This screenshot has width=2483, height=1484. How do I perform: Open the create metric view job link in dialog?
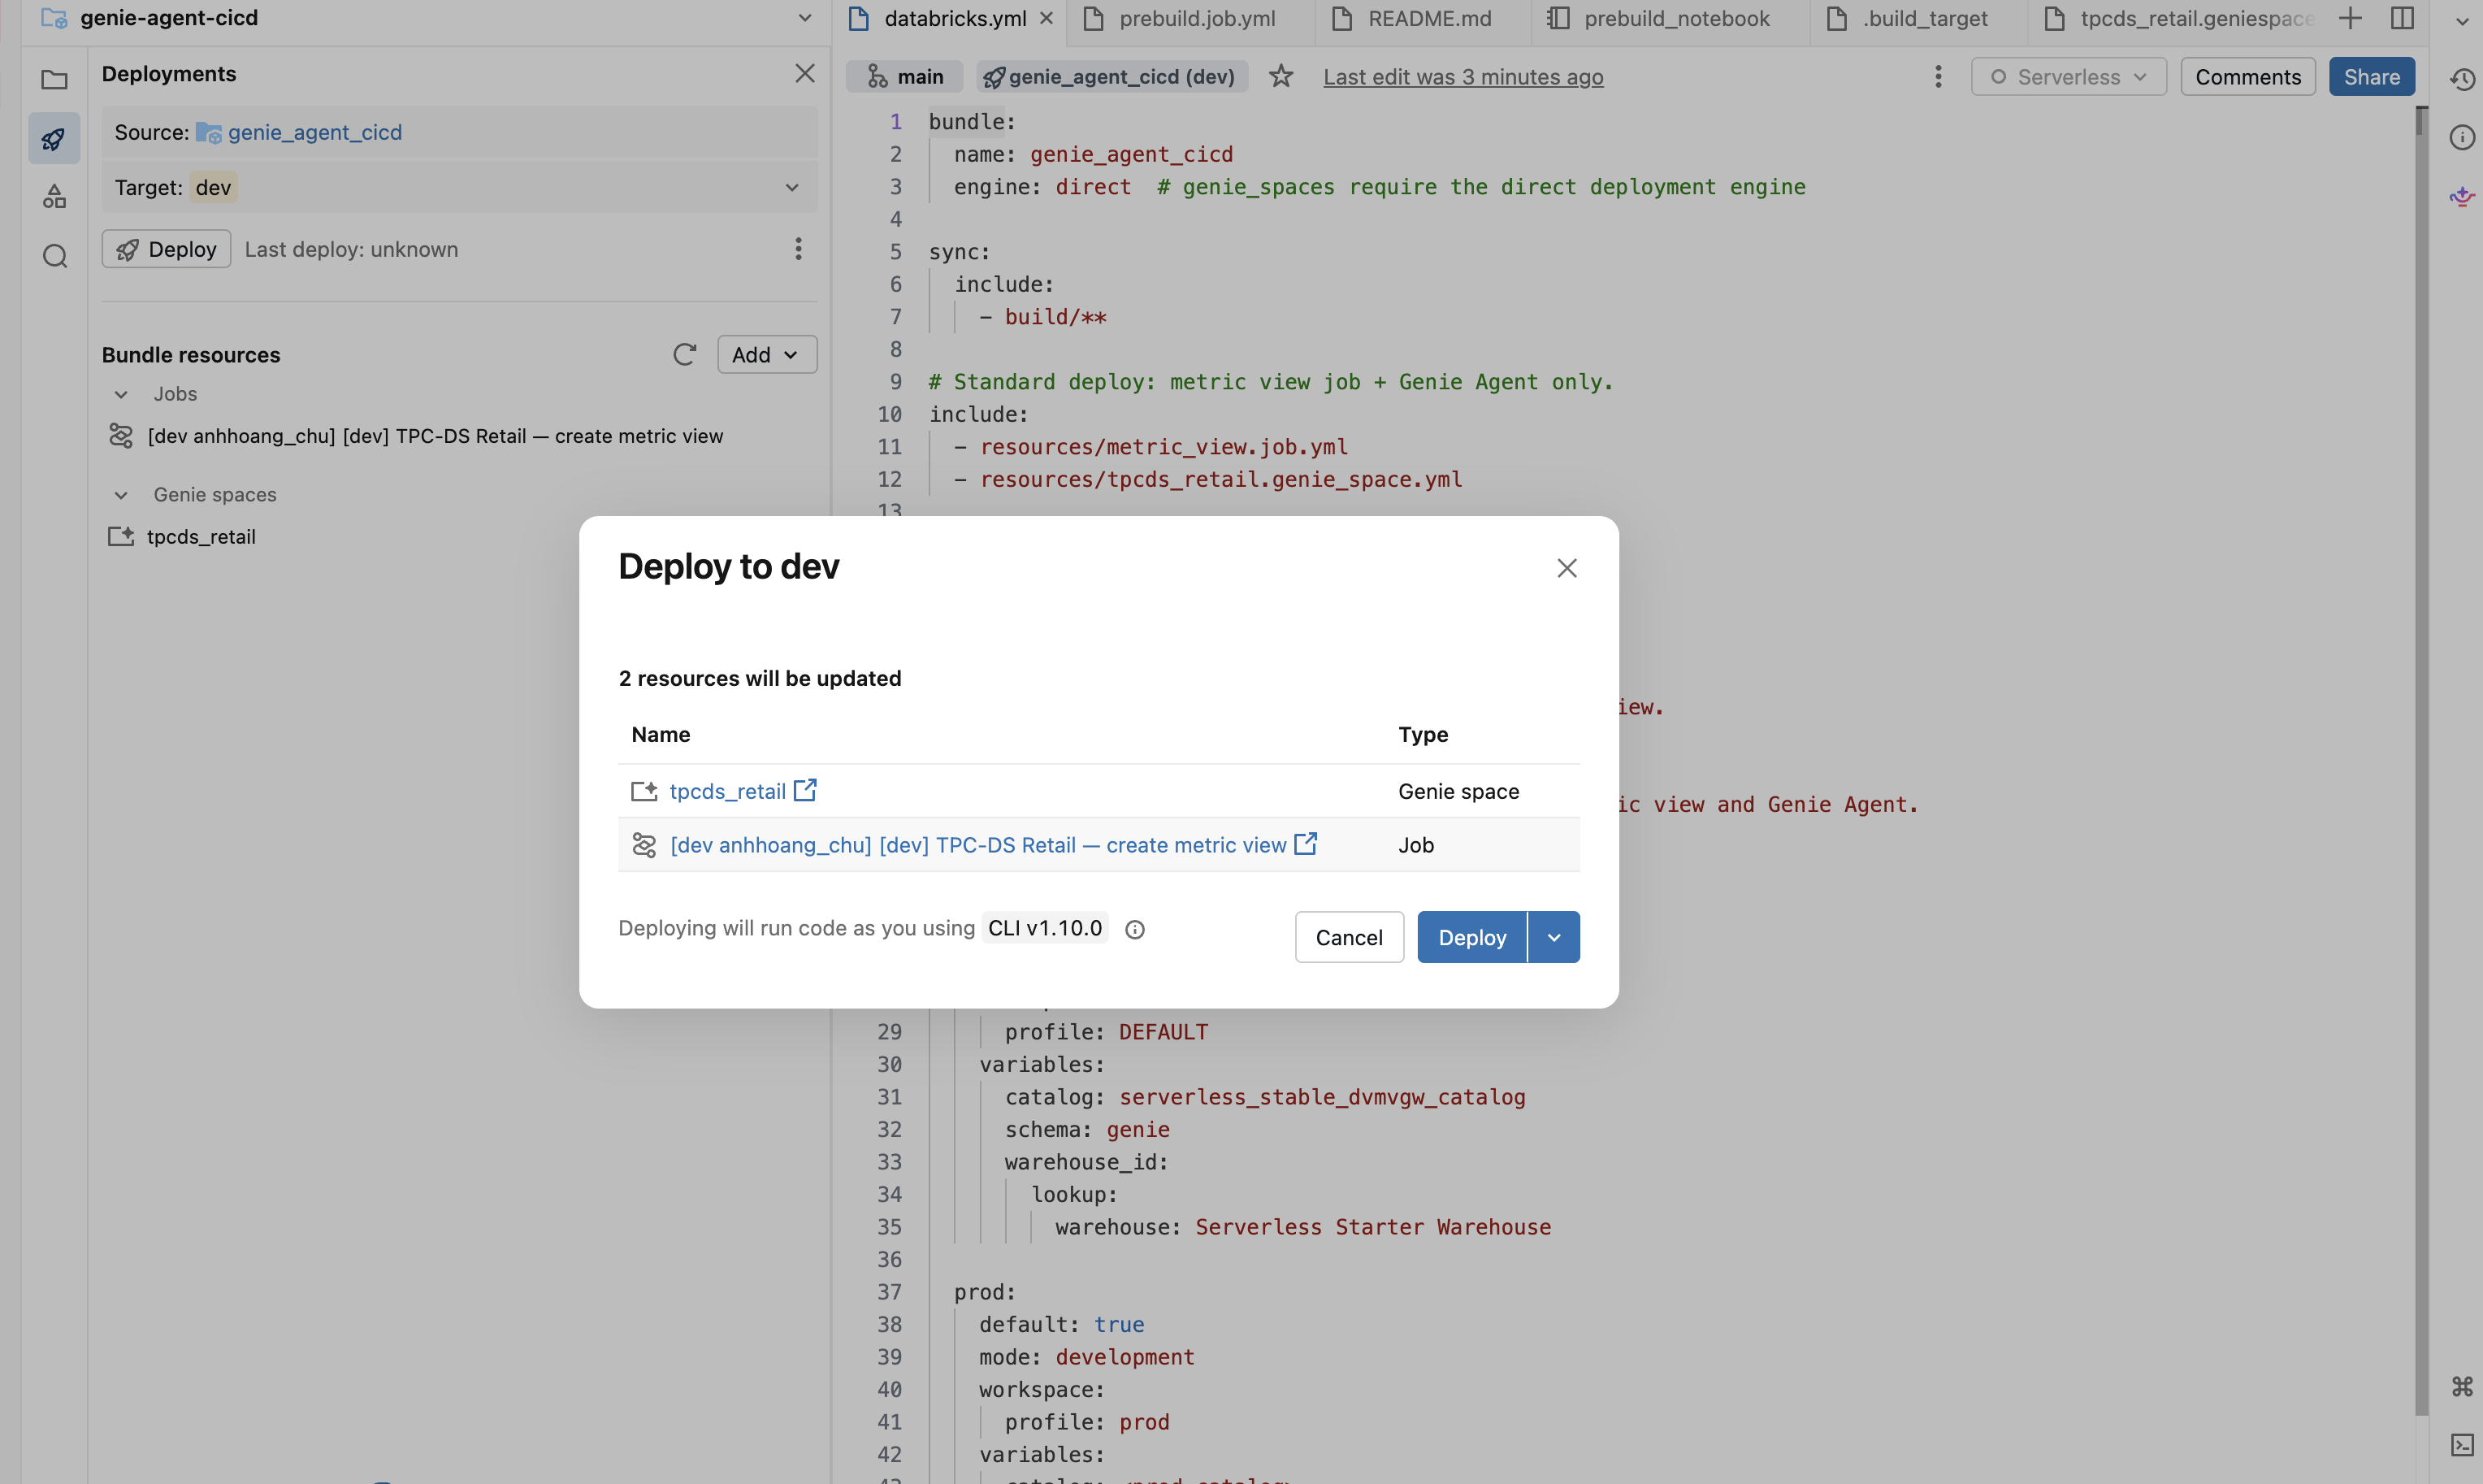coord(977,845)
